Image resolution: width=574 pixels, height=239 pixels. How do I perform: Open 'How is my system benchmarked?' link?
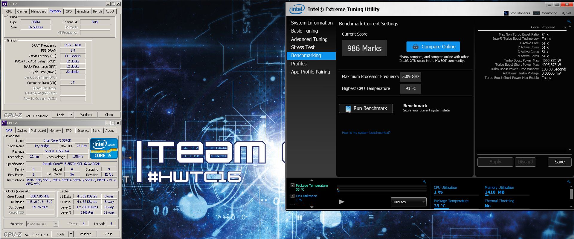click(366, 133)
